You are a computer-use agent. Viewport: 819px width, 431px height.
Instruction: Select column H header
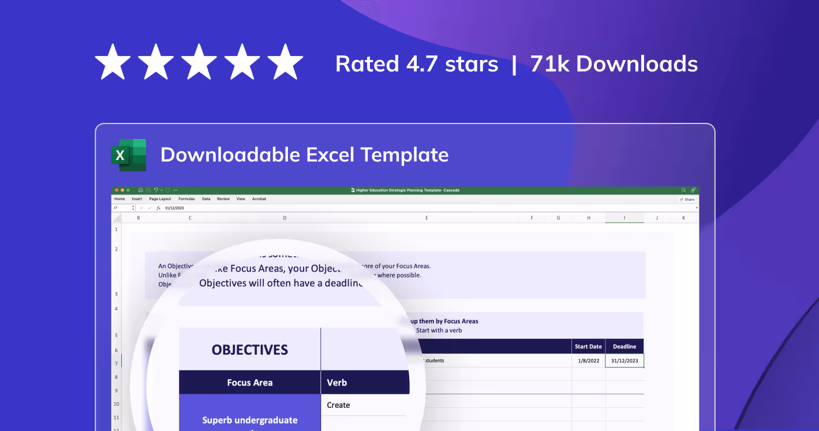pos(589,218)
